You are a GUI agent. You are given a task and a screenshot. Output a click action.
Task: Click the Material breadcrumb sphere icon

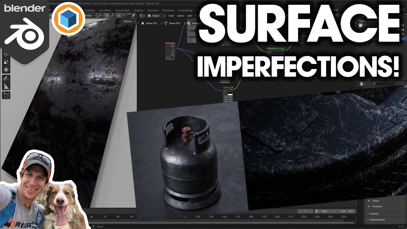pyautogui.click(x=189, y=23)
